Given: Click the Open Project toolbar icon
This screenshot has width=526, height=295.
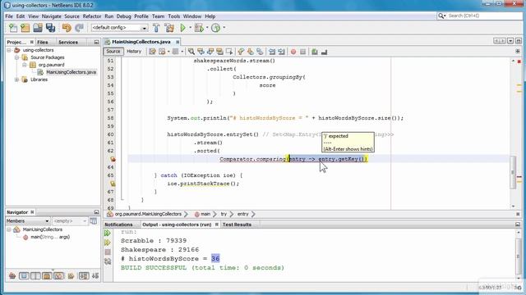Looking at the screenshot, I should click(x=38, y=28).
